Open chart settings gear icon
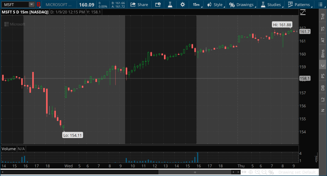Viewport: 327px width, 176px height. click(x=182, y=5)
